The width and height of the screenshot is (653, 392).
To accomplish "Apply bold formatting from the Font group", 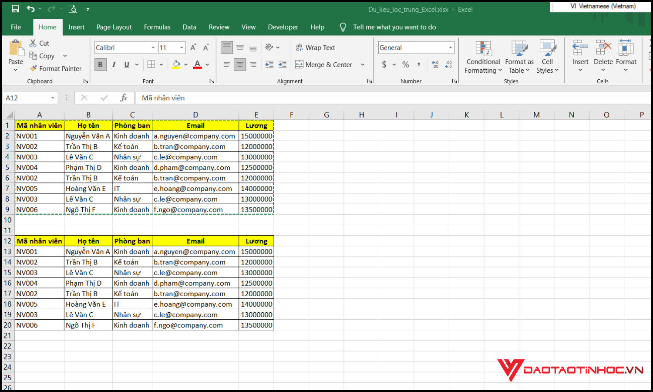I will pyautogui.click(x=100, y=64).
